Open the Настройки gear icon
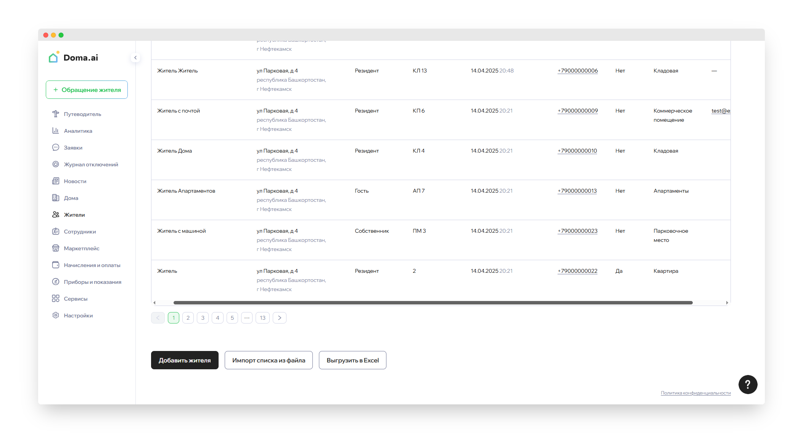This screenshot has height=433, width=803. 56,315
